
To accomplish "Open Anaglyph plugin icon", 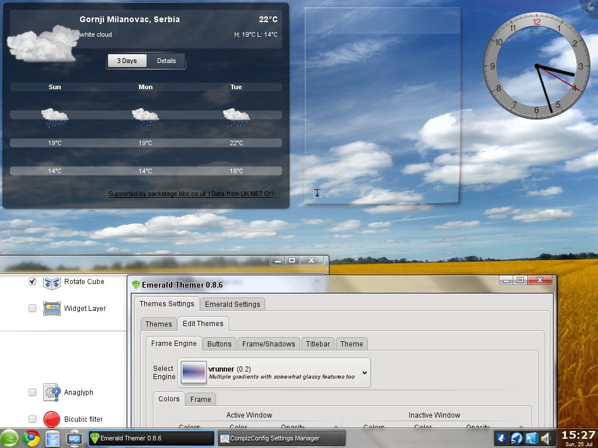I will (x=51, y=393).
